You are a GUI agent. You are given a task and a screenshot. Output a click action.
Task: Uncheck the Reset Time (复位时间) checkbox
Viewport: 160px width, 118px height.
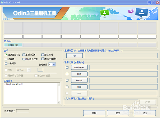pos(42,55)
